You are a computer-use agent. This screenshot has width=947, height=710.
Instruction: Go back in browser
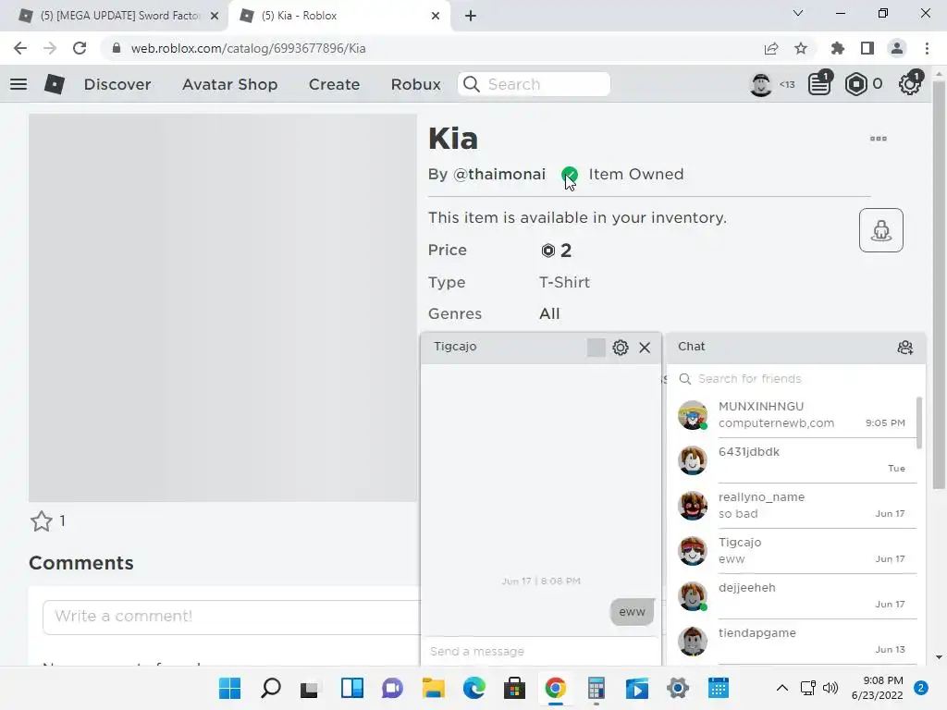pyautogui.click(x=20, y=48)
